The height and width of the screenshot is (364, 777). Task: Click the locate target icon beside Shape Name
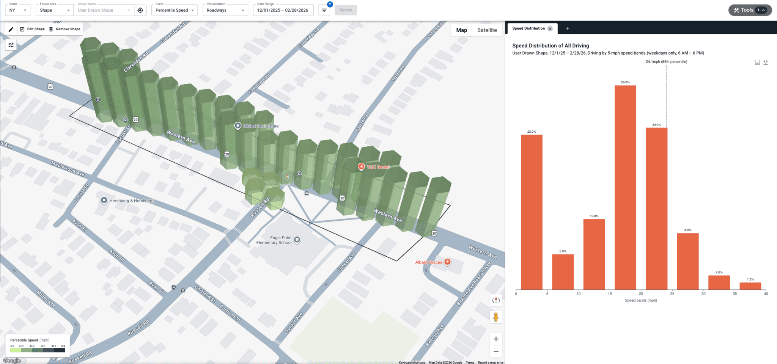[x=140, y=10]
